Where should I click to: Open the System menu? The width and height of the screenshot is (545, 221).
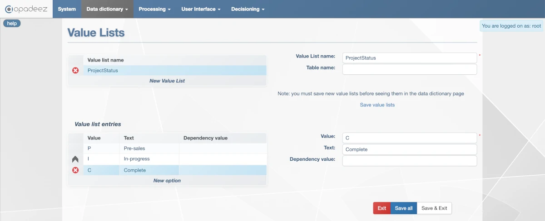click(67, 9)
